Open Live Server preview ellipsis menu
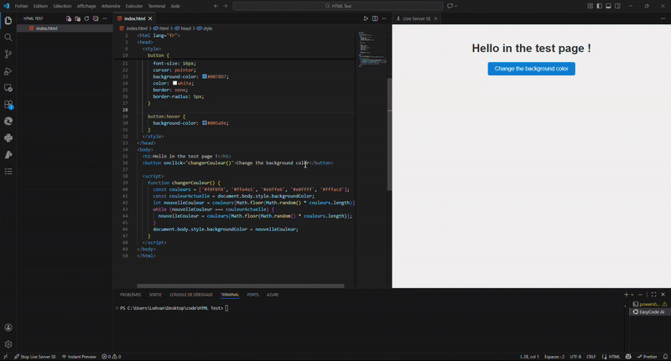The height and width of the screenshot is (361, 671). (x=663, y=18)
